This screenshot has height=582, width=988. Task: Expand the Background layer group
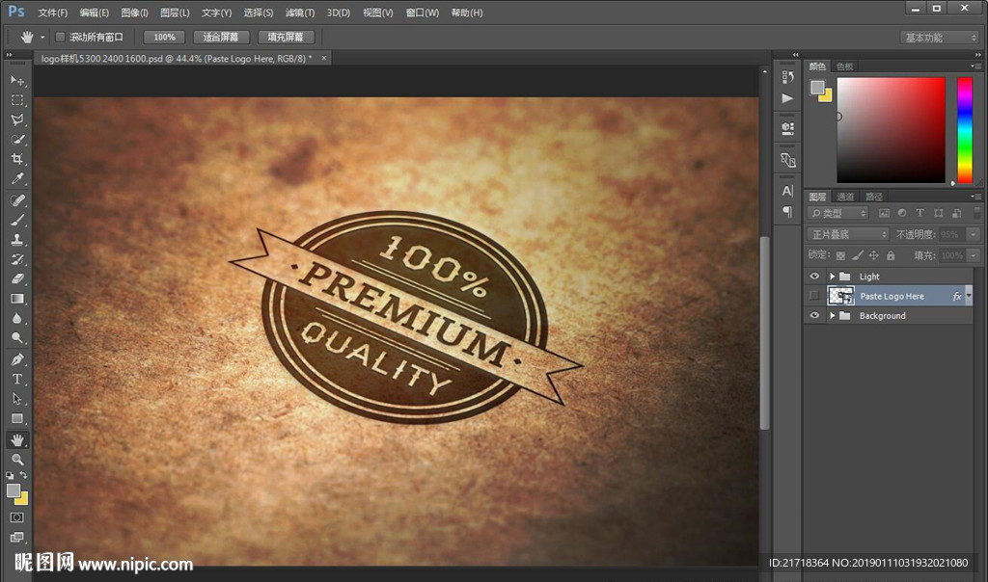coord(832,316)
